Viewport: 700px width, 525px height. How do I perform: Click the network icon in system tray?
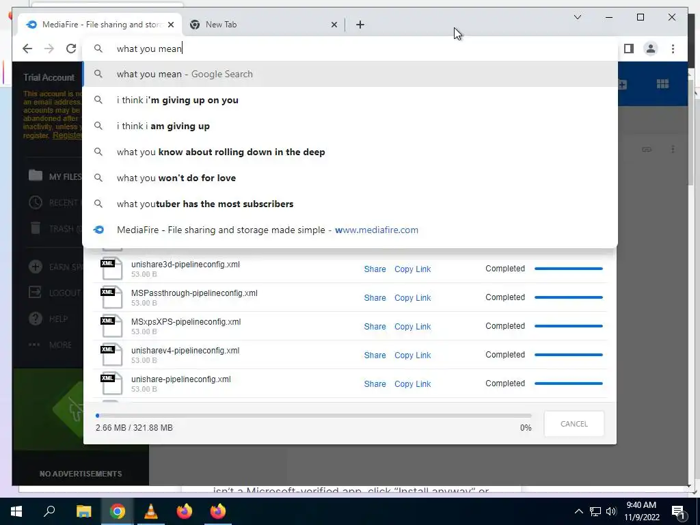point(595,511)
